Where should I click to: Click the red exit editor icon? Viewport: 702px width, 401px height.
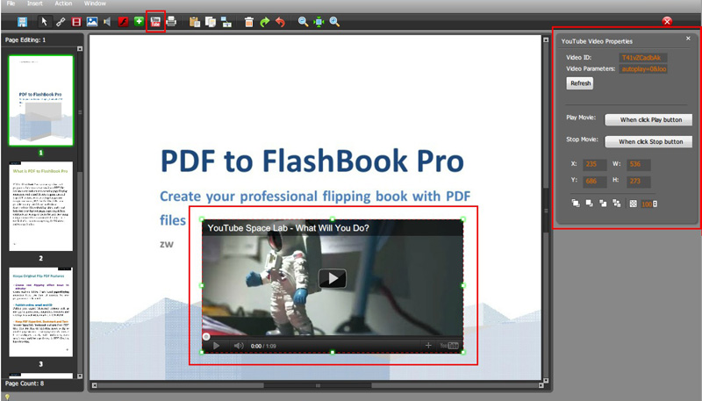click(x=667, y=21)
